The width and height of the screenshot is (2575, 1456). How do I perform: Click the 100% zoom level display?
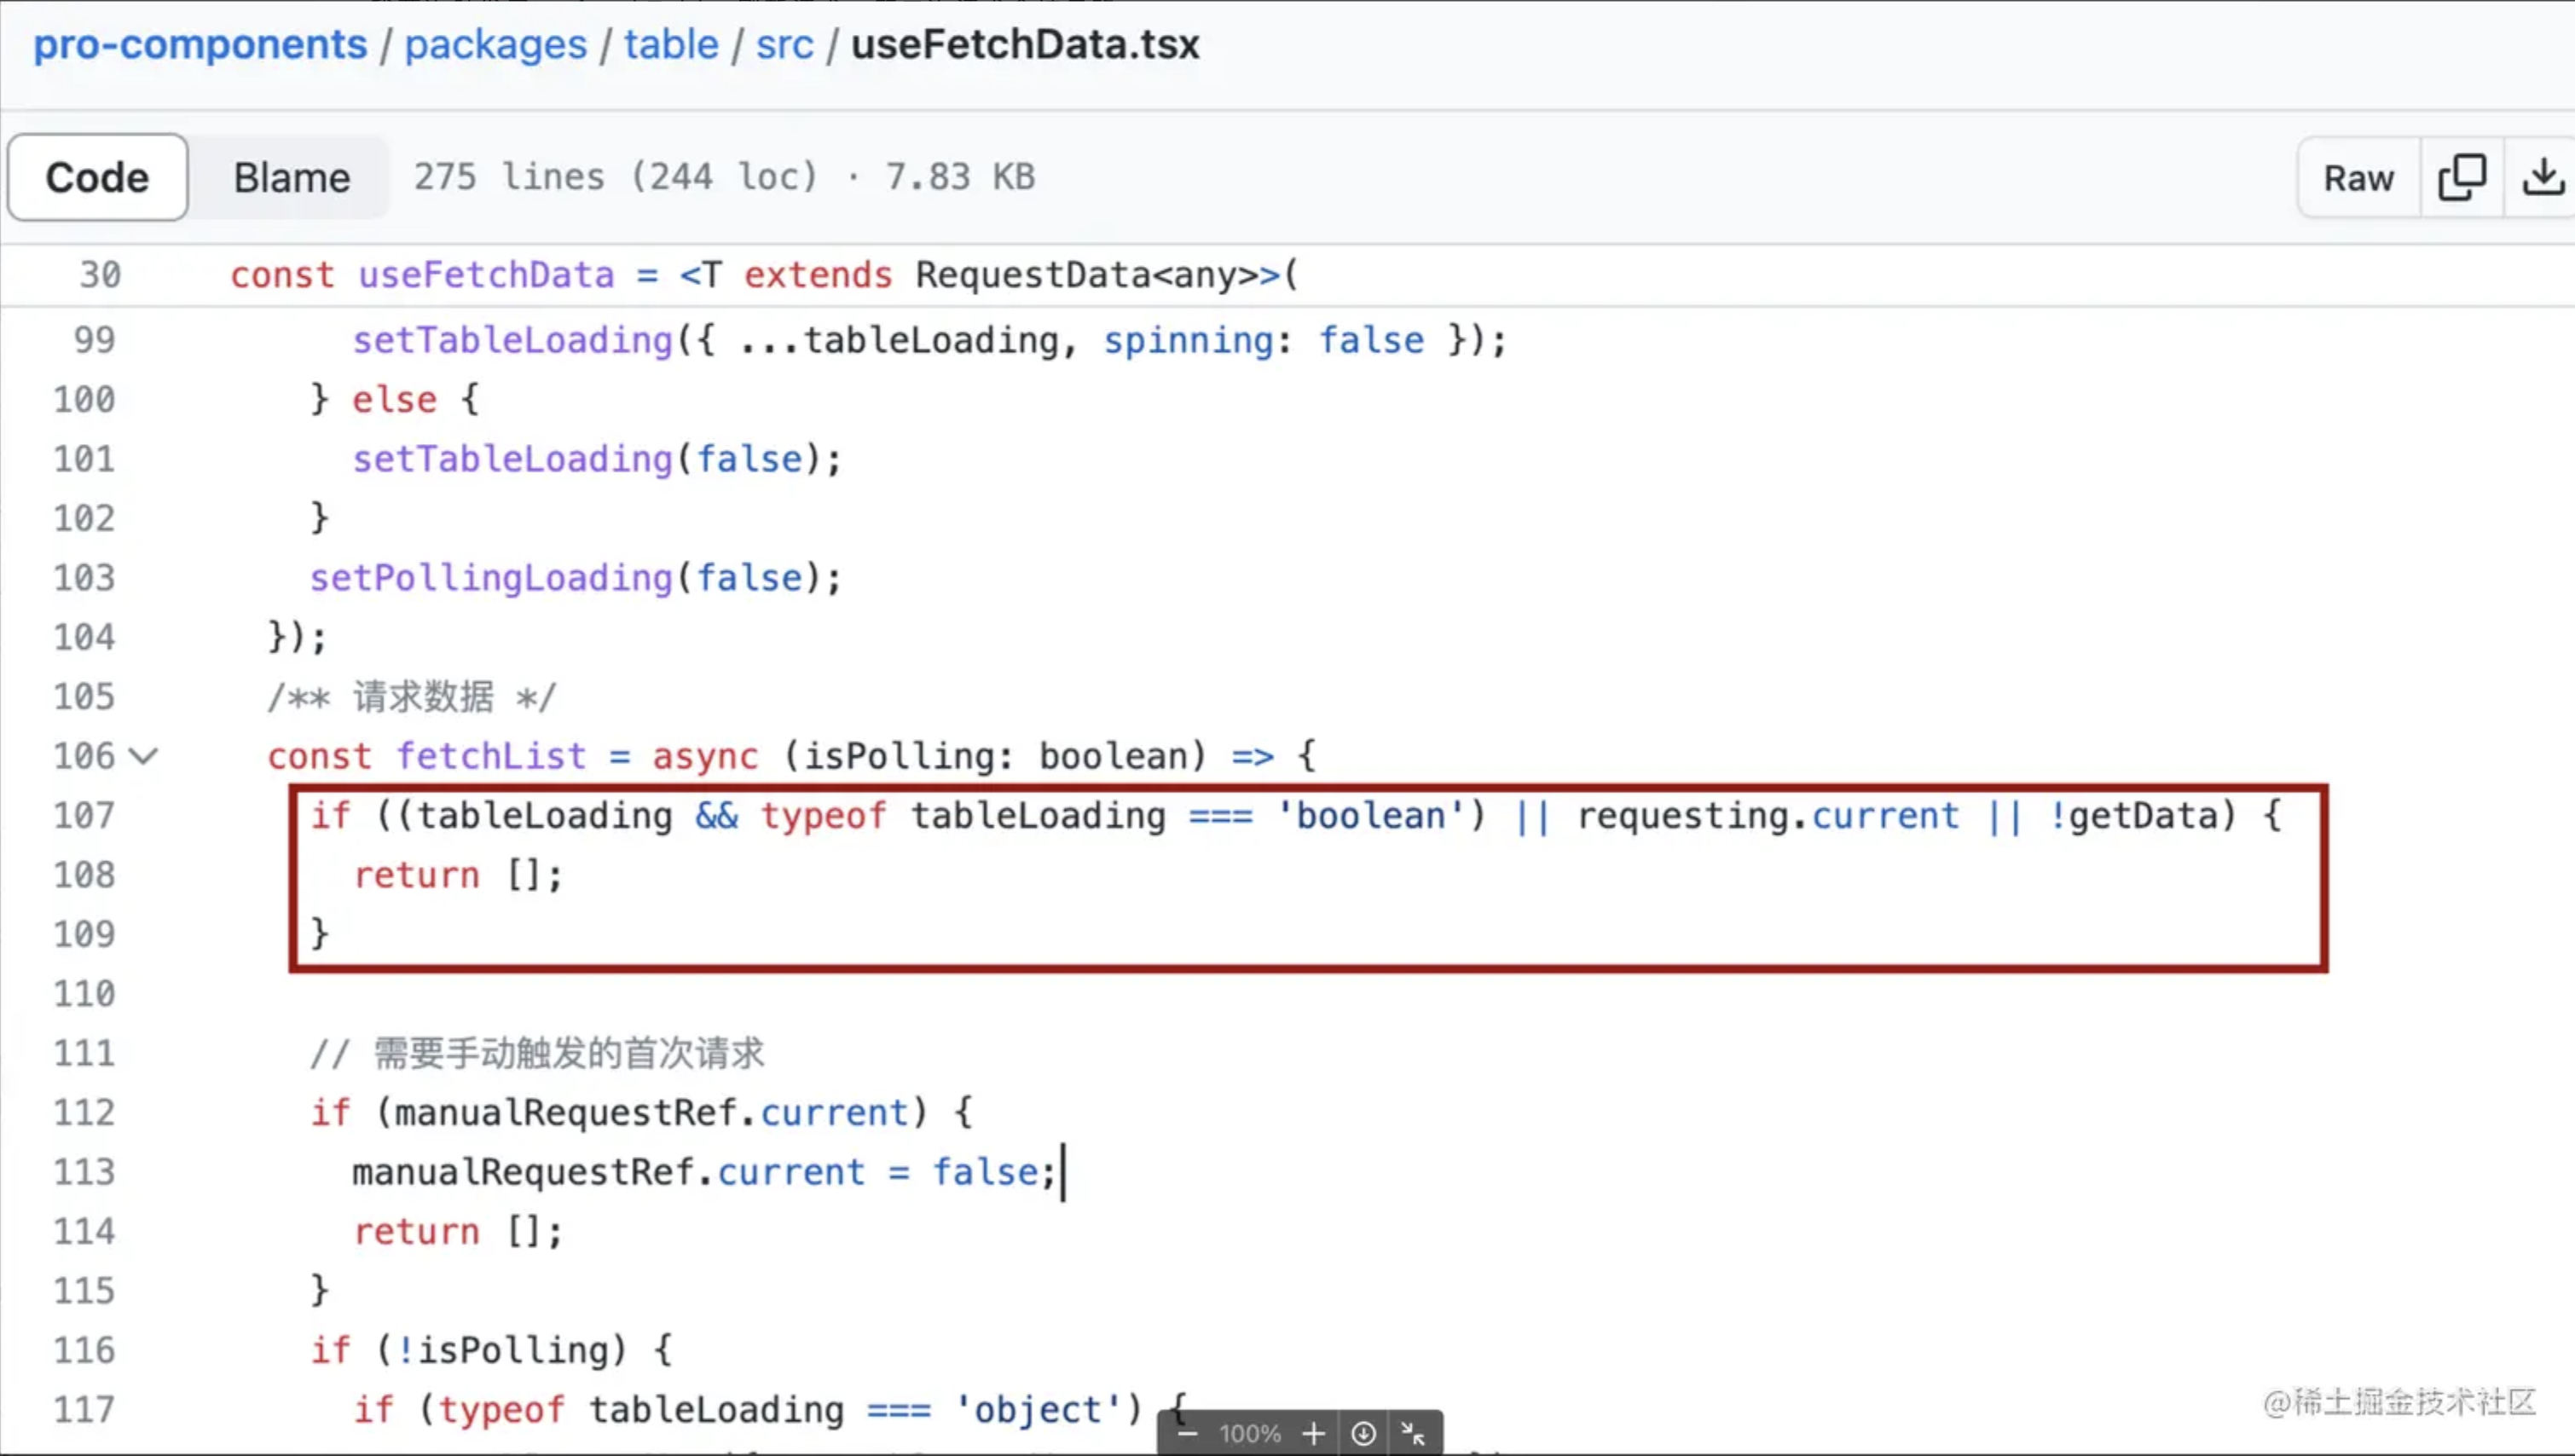[x=1249, y=1433]
